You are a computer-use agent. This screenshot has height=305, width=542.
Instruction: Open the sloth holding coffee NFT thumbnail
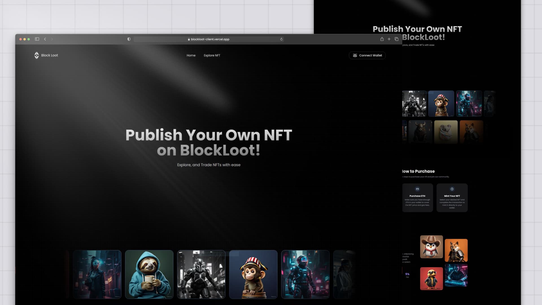[x=149, y=274]
